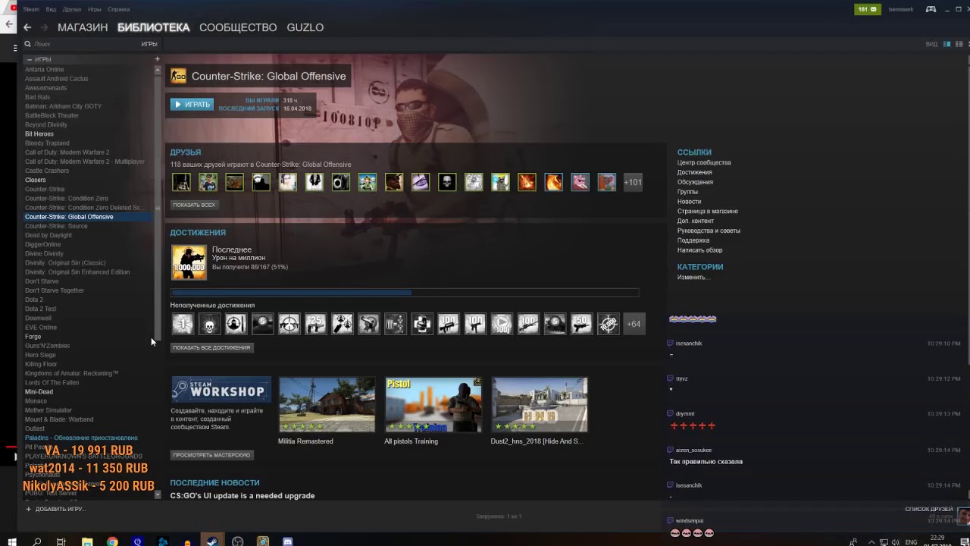Click the library search magnifier icon
970x546 pixels.
click(27, 44)
